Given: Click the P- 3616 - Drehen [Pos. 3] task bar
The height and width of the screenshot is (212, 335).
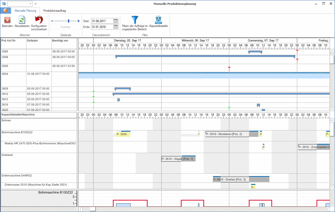Looking at the screenshot, I should click(x=241, y=179).
